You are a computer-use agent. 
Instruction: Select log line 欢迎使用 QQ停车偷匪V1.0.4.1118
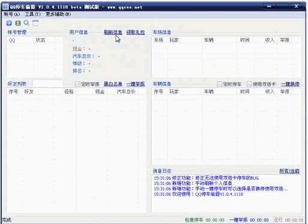pos(198,194)
